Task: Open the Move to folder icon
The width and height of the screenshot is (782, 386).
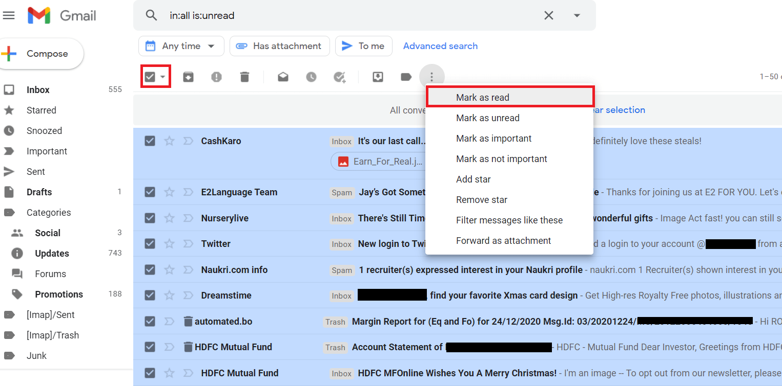Action: tap(378, 76)
